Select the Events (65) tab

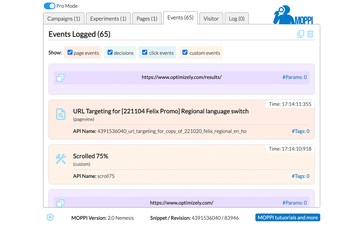tap(180, 18)
